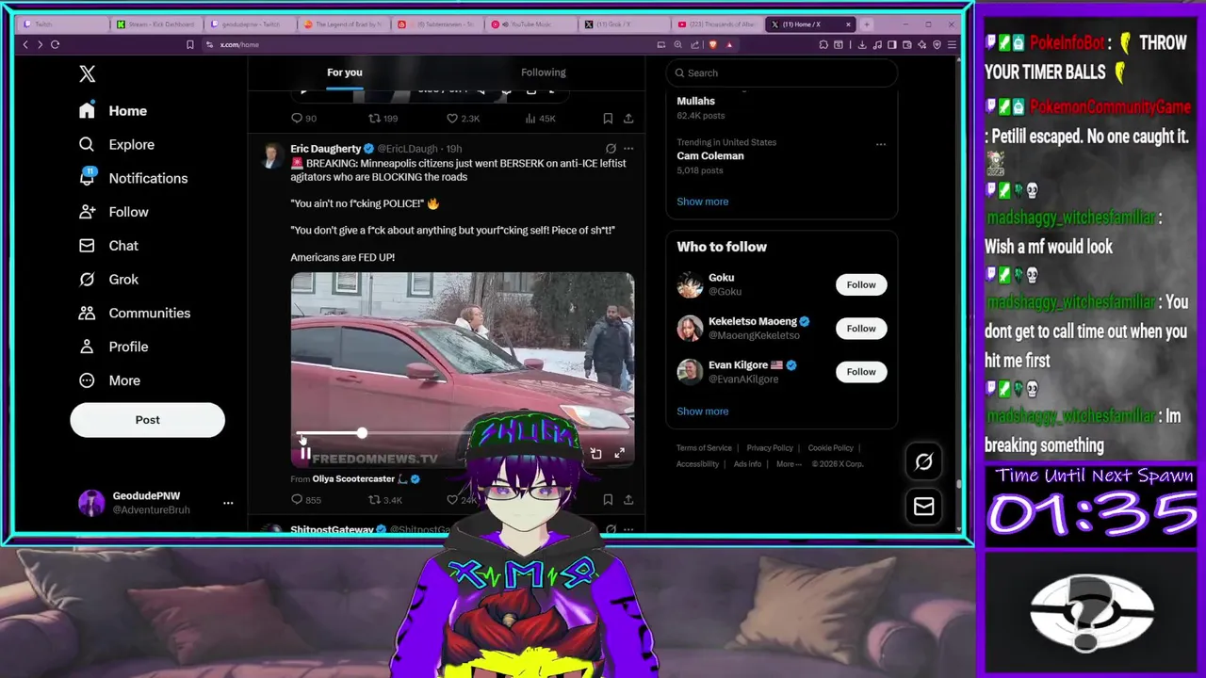Follow the Goku account
The image size is (1206, 678).
pyautogui.click(x=861, y=284)
